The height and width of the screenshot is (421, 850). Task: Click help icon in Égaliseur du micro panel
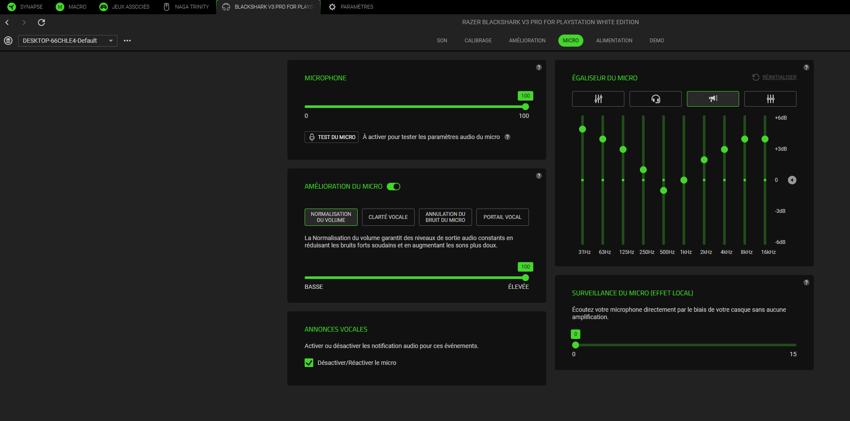point(806,67)
